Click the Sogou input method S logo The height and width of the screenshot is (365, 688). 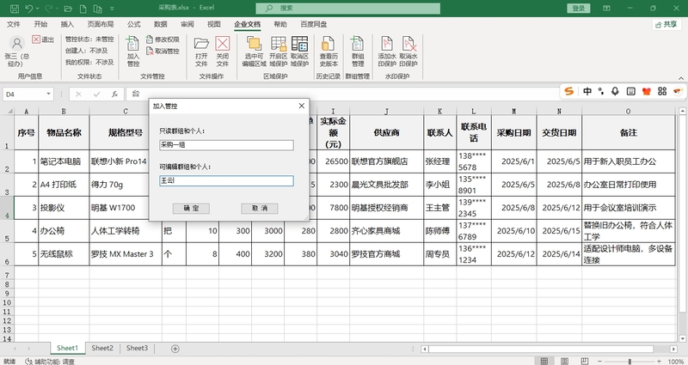click(569, 91)
